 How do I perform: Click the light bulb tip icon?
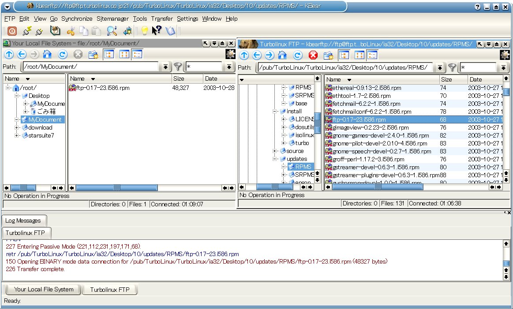[x=144, y=31]
